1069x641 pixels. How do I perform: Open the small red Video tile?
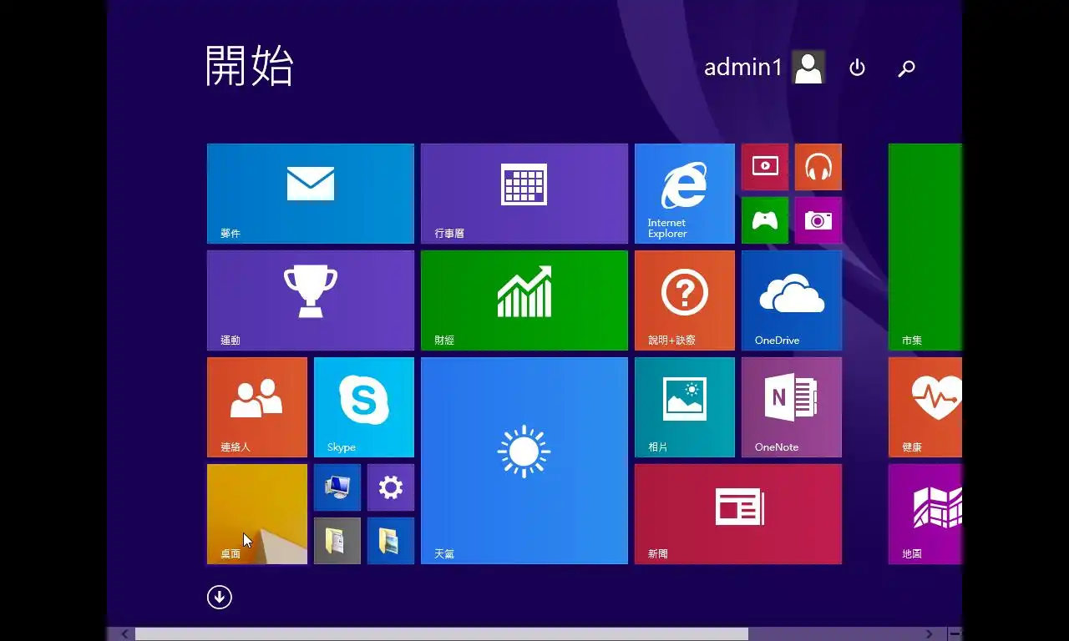pyautogui.click(x=765, y=167)
